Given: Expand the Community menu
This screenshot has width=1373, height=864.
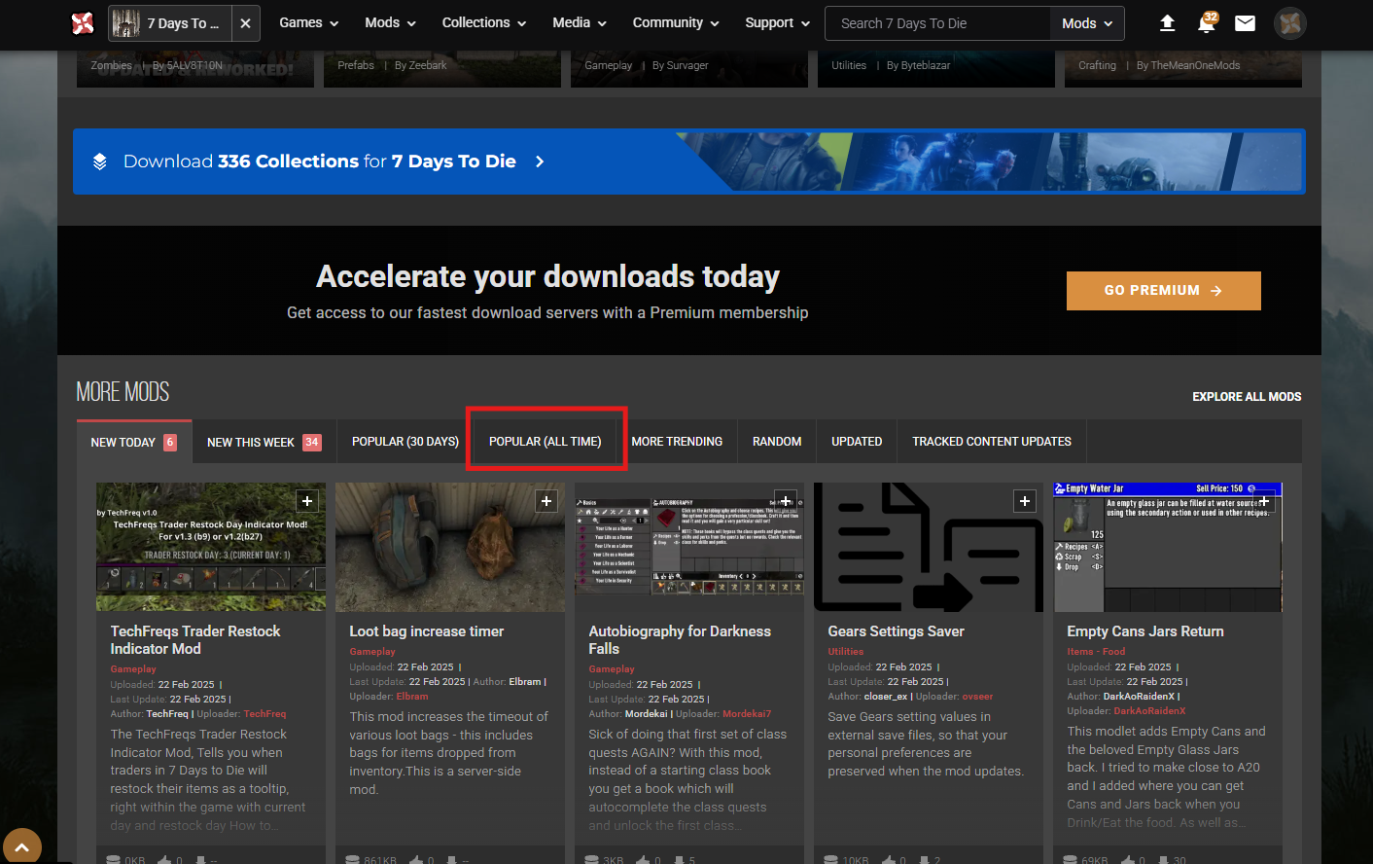Looking at the screenshot, I should [x=676, y=23].
